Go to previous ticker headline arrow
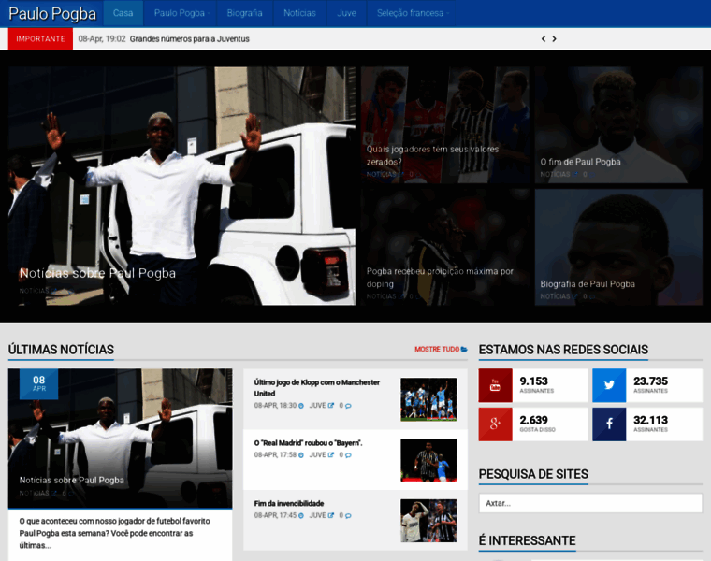The height and width of the screenshot is (561, 711). click(544, 39)
